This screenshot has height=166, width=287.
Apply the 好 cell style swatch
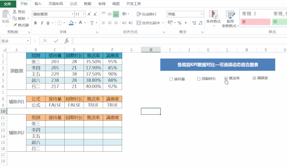[x=279, y=22]
